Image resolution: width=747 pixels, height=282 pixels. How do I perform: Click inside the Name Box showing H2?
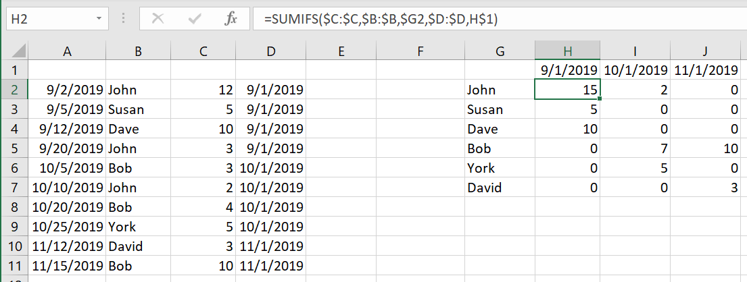click(x=47, y=20)
